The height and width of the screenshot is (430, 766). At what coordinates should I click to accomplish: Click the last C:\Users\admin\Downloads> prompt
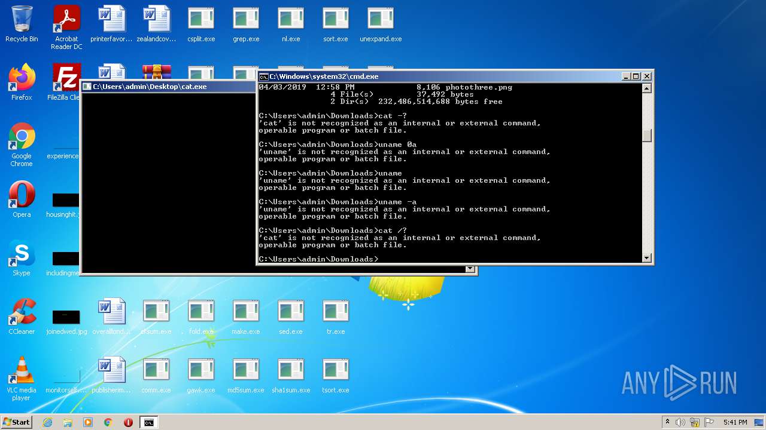coord(318,259)
